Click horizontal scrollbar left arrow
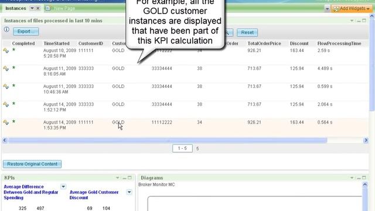 [5, 140]
